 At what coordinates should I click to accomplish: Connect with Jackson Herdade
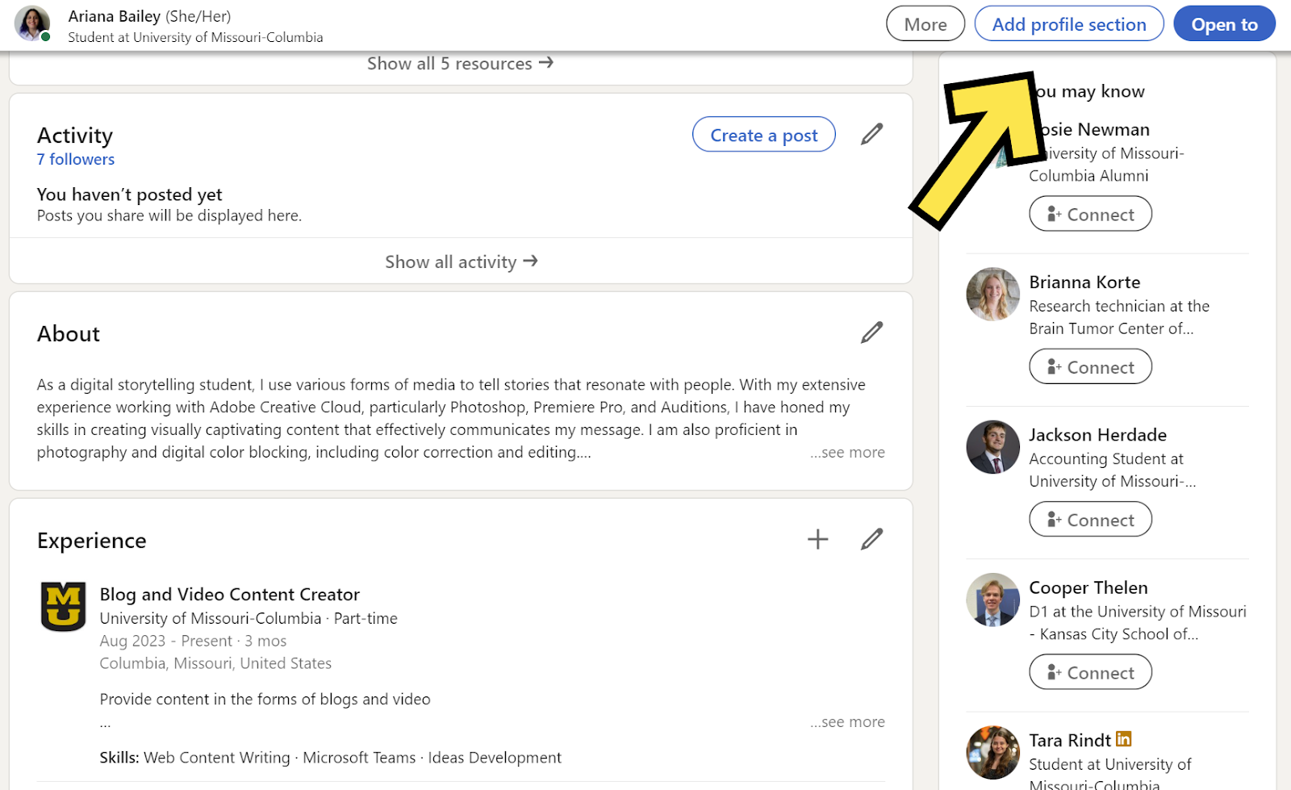click(x=1090, y=520)
